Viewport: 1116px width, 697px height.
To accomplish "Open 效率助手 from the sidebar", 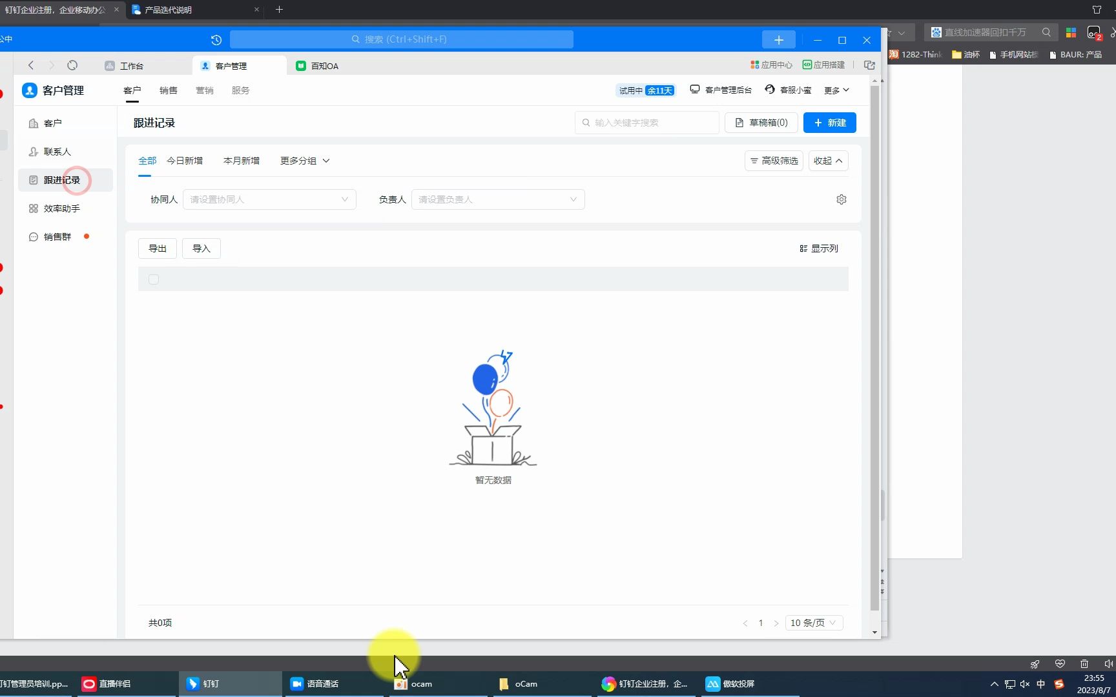I will tap(61, 208).
